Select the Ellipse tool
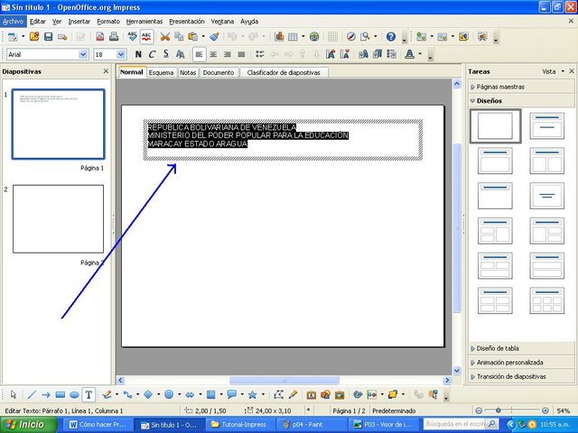The height and width of the screenshot is (433, 578). tap(74, 395)
